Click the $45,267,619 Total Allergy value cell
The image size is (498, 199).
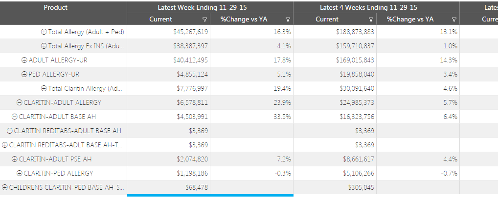(191, 32)
